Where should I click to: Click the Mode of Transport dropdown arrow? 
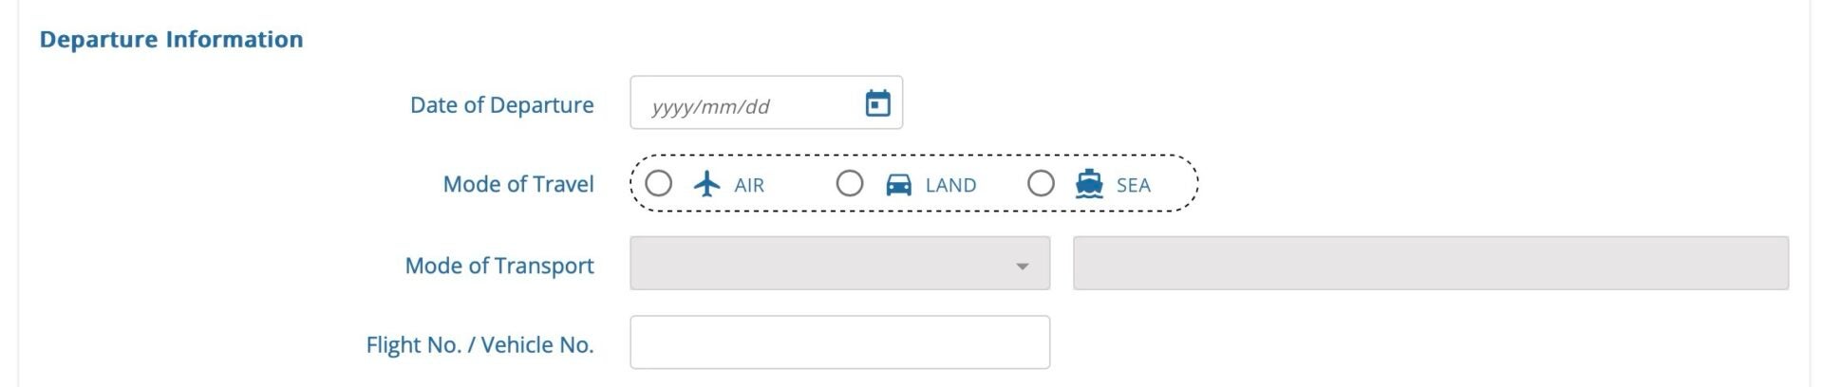coord(1022,267)
